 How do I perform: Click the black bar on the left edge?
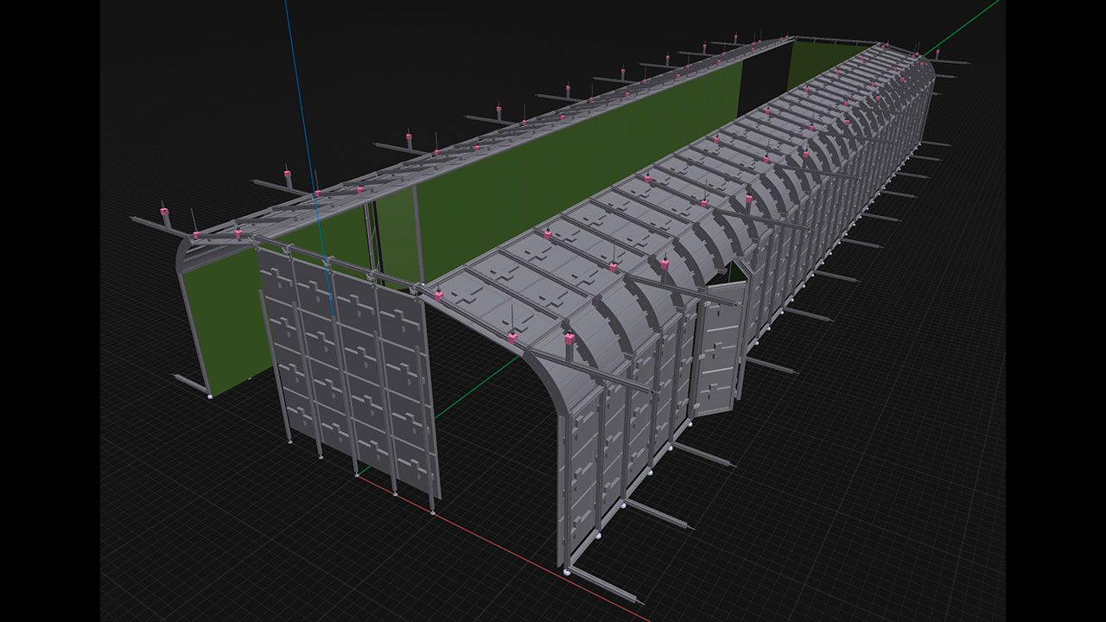click(x=49, y=311)
